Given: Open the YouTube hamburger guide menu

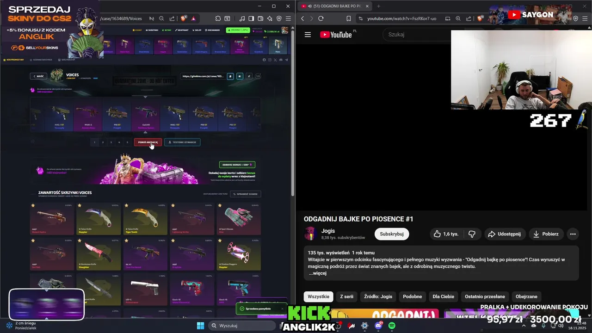Looking at the screenshot, I should coord(308,35).
